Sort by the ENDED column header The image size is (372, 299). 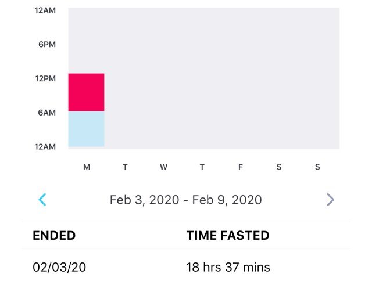pyautogui.click(x=54, y=235)
